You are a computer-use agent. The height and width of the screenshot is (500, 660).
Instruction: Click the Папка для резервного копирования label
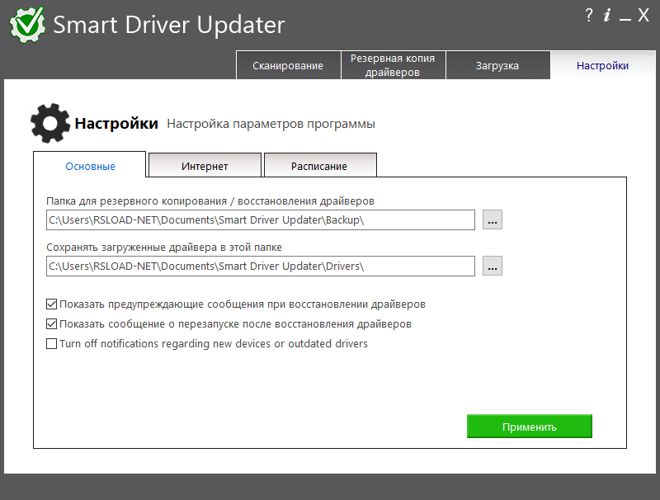coord(210,200)
